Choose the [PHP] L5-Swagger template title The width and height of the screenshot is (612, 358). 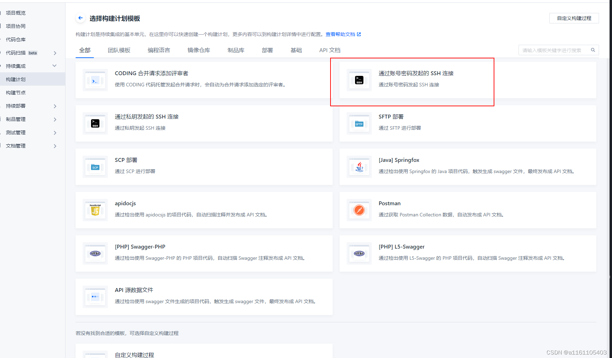pyautogui.click(x=402, y=246)
